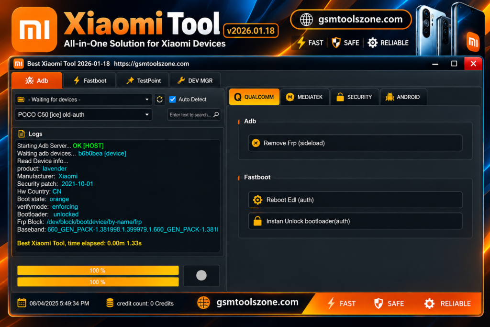This screenshot has height=327, width=490.
Task: Click the Logs document icon
Action: 22,134
